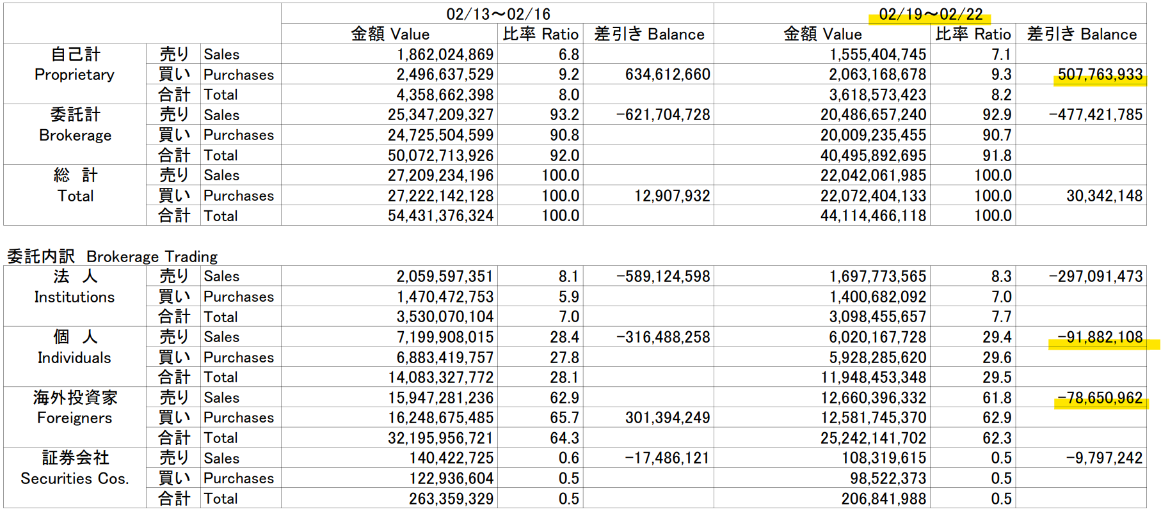
Task: Click the 委託計 Brokerage row label
Action: tap(74, 125)
